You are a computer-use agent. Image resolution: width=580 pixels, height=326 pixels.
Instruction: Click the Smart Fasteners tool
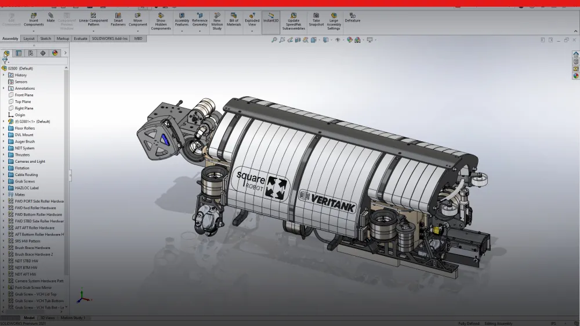[x=118, y=20]
